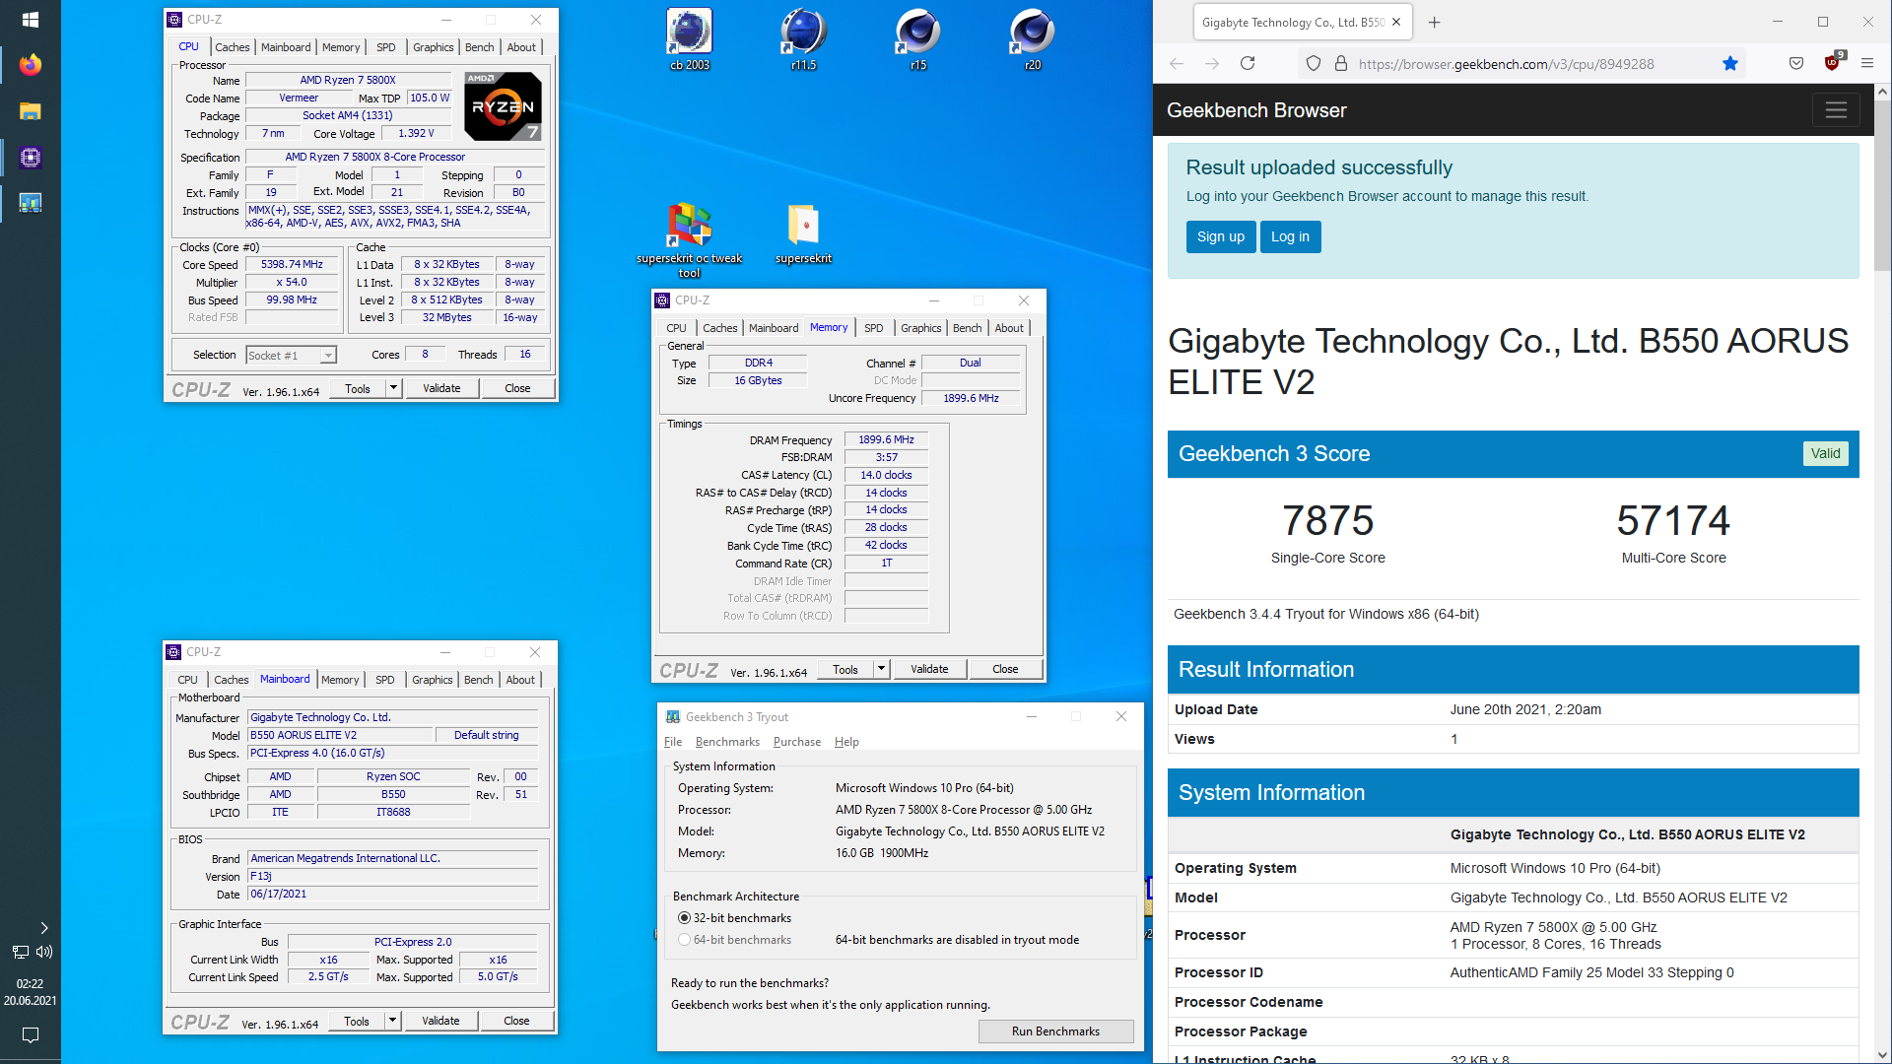Click the DRAM Frequency value 1899.6 MHz

click(x=886, y=439)
